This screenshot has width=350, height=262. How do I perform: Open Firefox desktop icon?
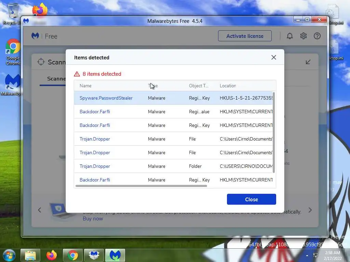(x=40, y=10)
